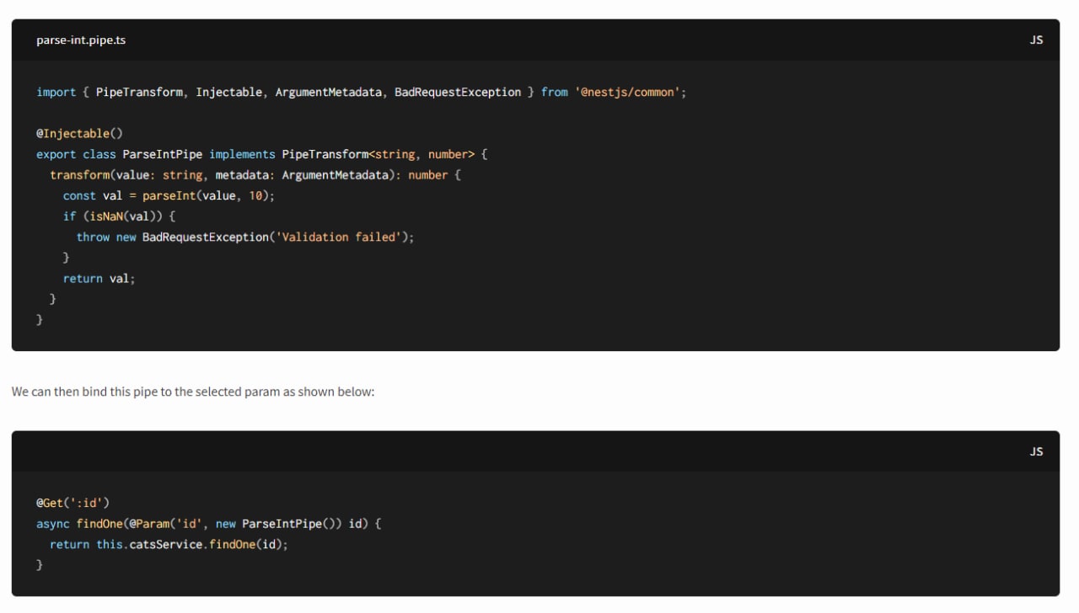1079x613 pixels.
Task: Click catsService in the return statement
Action: click(x=165, y=545)
